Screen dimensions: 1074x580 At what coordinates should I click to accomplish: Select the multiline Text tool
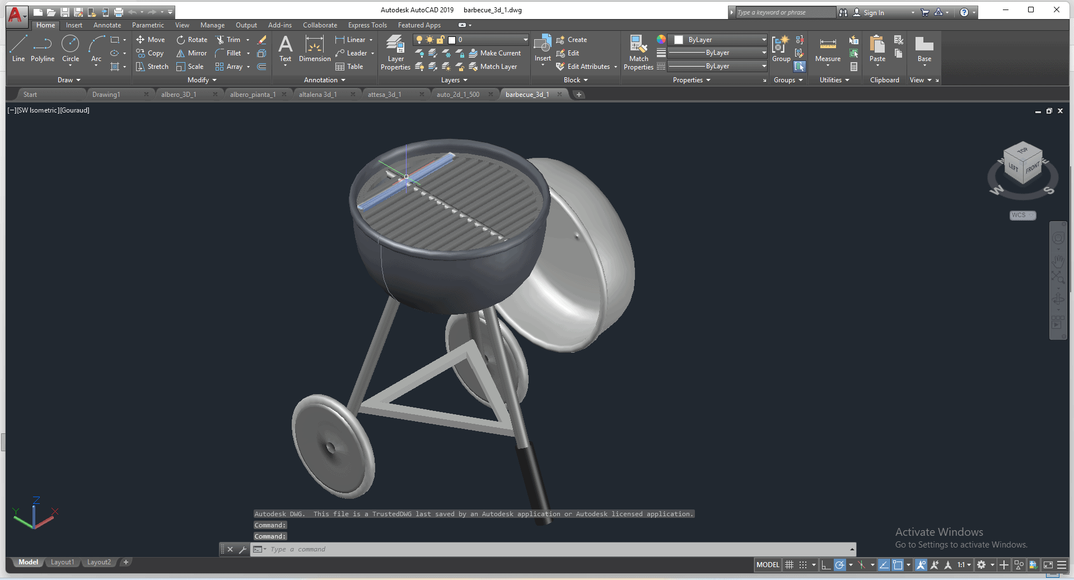coord(286,49)
